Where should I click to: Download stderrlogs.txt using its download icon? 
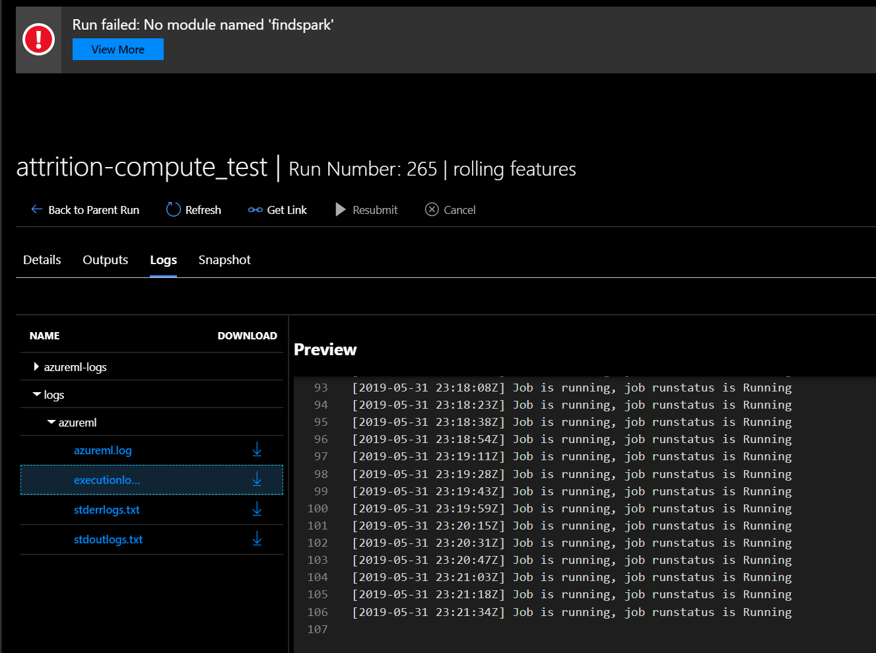(257, 509)
